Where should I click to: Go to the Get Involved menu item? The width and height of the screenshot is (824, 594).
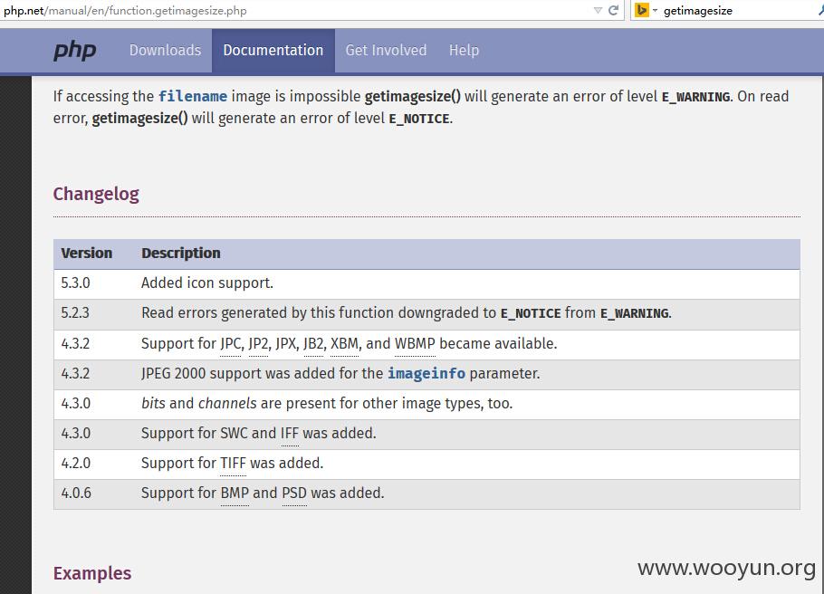pos(386,51)
